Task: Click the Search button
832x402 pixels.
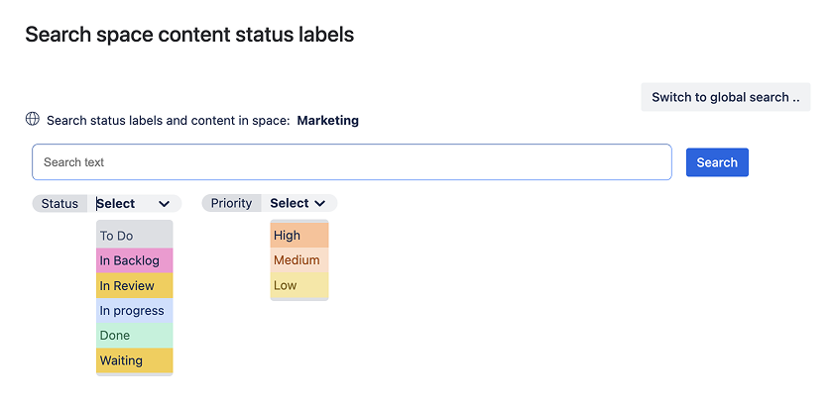Action: click(716, 162)
